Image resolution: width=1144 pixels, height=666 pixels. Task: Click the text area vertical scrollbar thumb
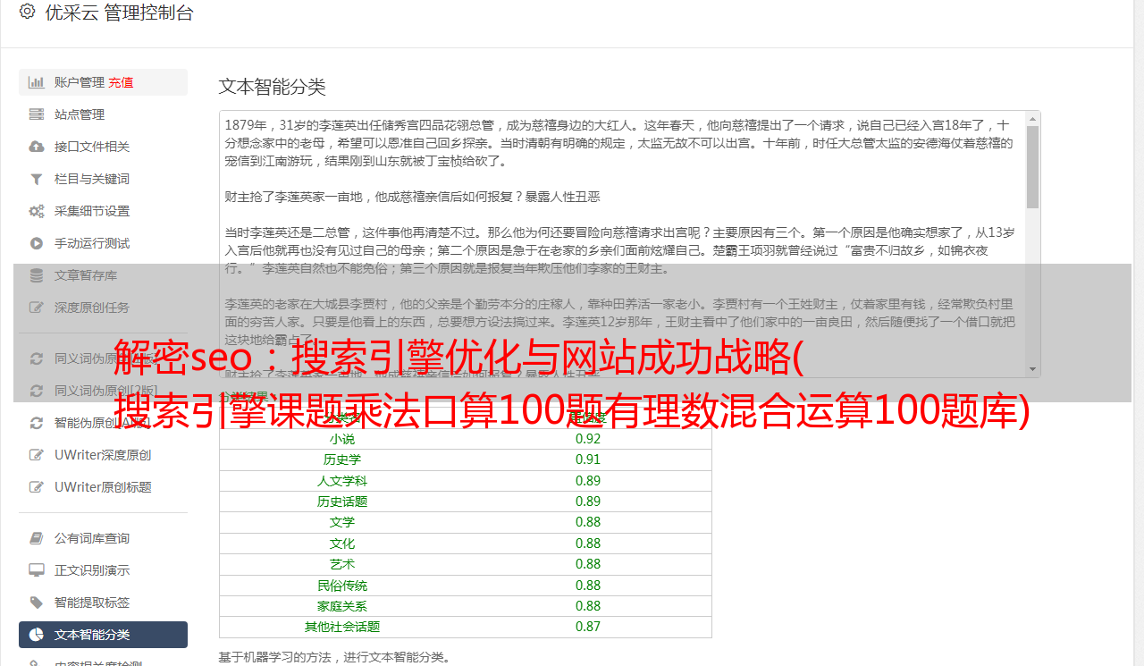coord(1032,166)
